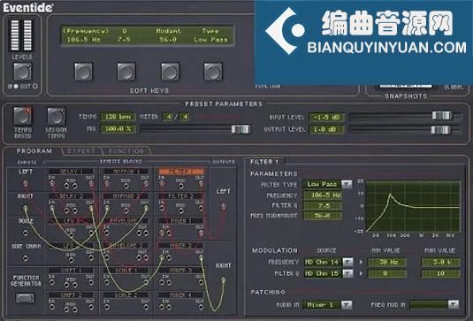Click the Output Level slider handle
Viewport: 473px width, 321px height.
tap(440, 130)
